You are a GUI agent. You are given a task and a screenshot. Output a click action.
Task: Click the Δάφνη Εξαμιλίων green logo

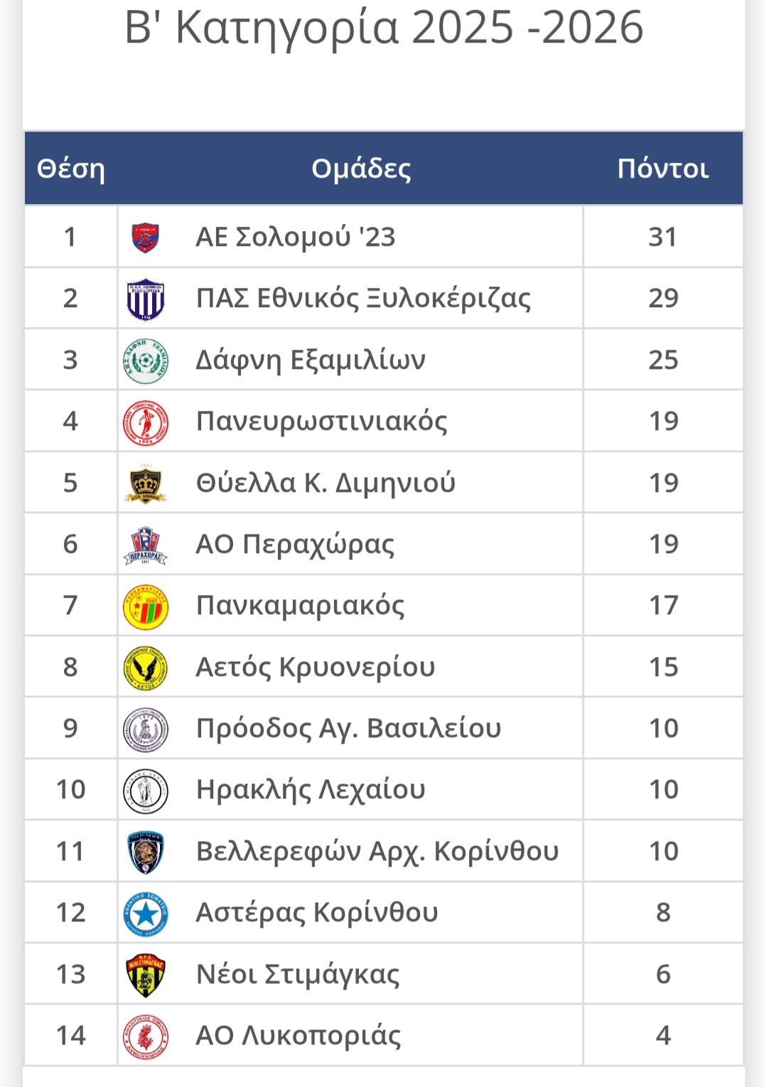pos(146,360)
